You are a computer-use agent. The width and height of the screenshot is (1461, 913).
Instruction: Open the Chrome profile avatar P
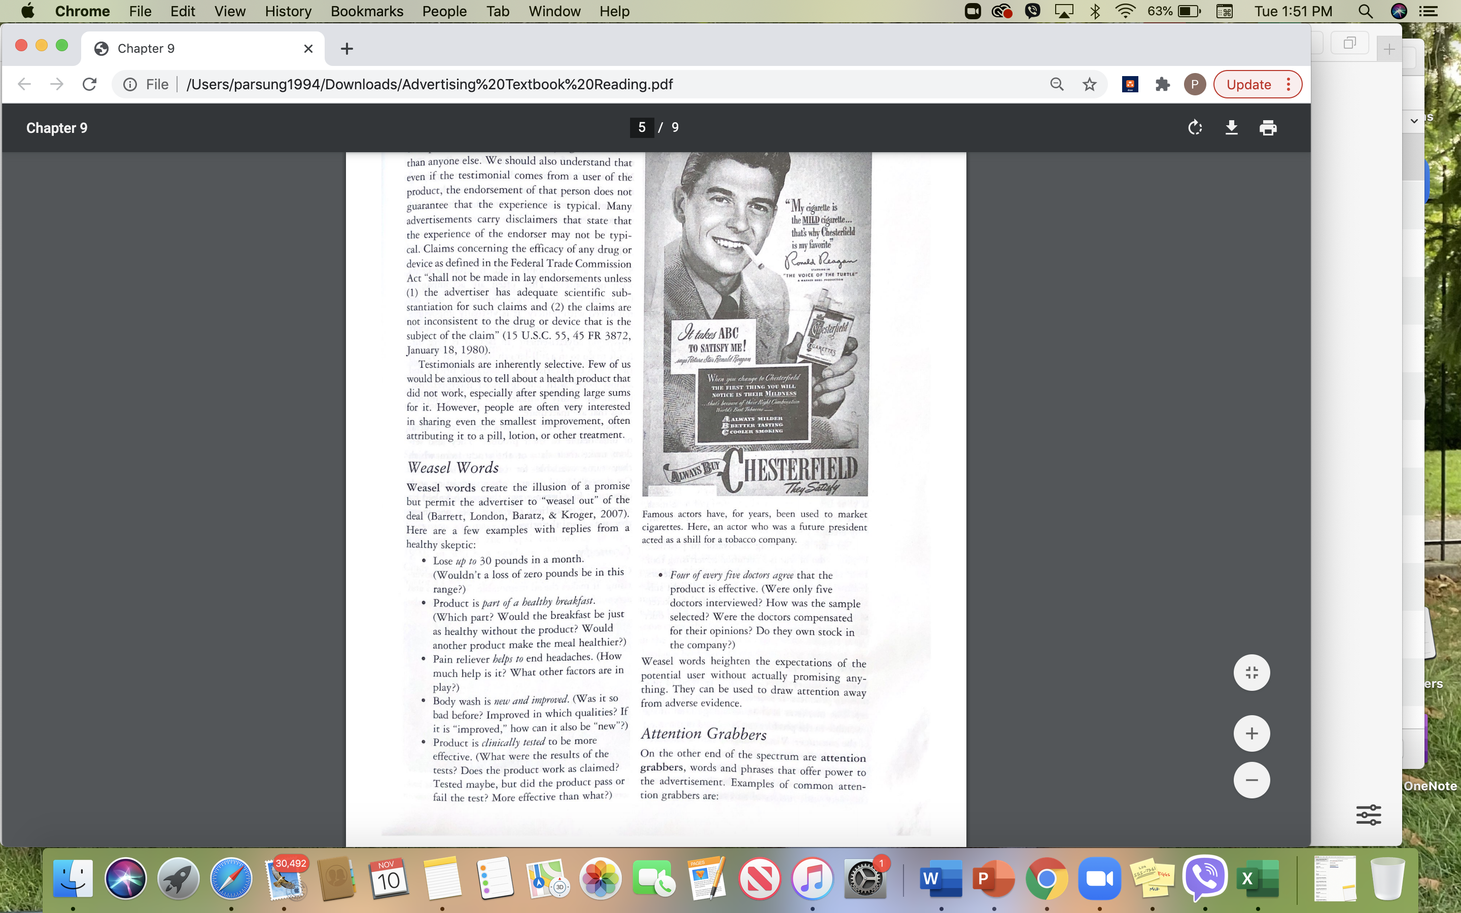click(1194, 84)
